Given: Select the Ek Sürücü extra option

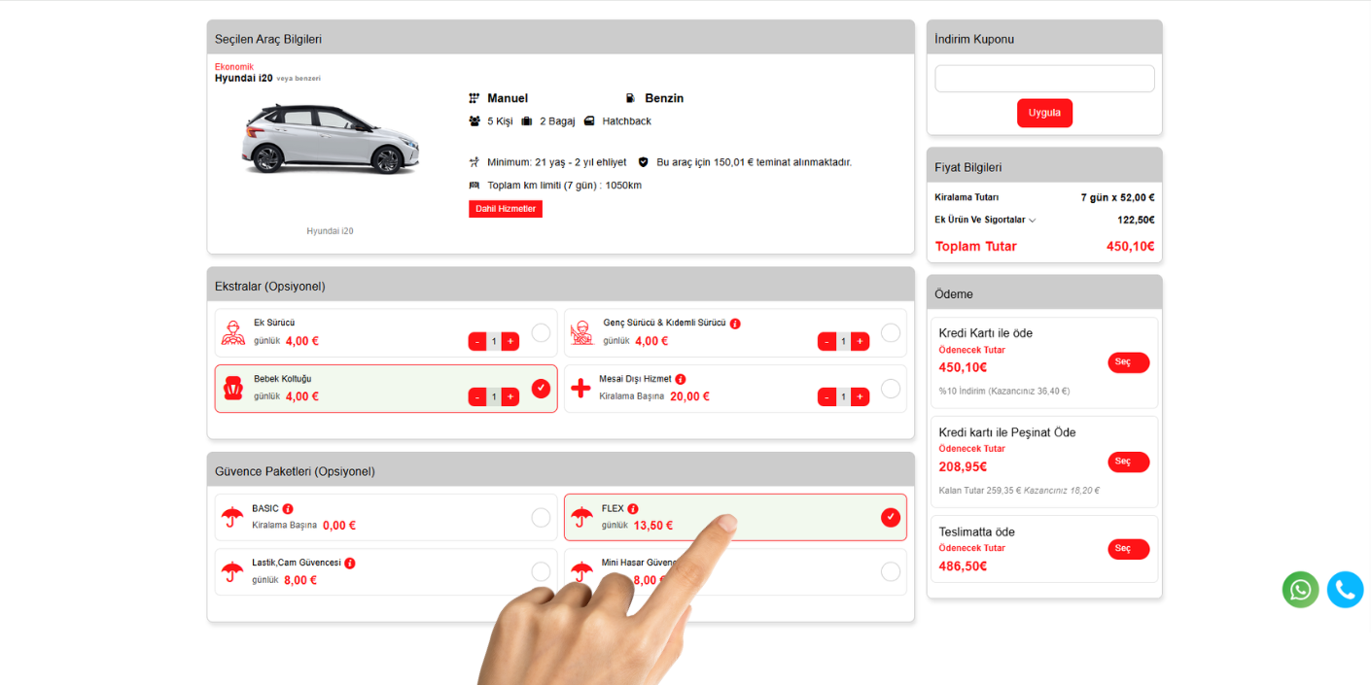Looking at the screenshot, I should (x=541, y=332).
